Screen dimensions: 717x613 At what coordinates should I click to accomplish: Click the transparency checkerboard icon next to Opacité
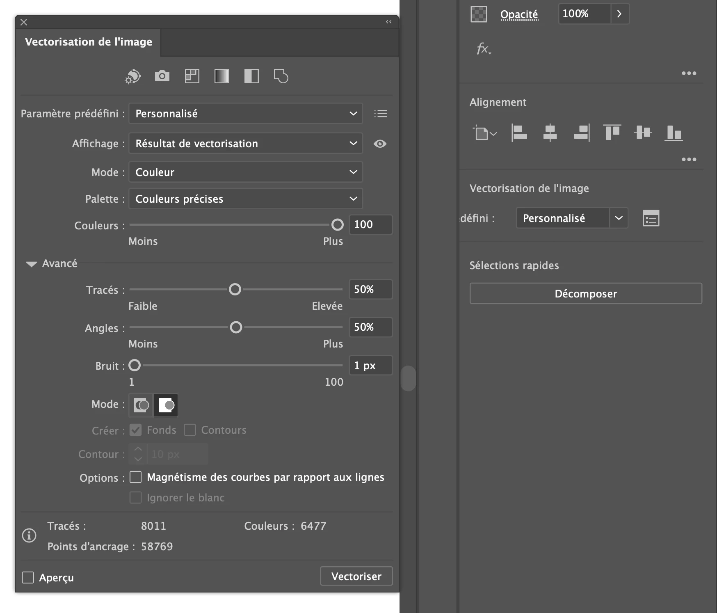coord(479,14)
